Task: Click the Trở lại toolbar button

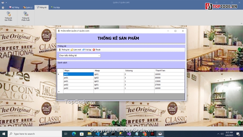Action: 87,50
